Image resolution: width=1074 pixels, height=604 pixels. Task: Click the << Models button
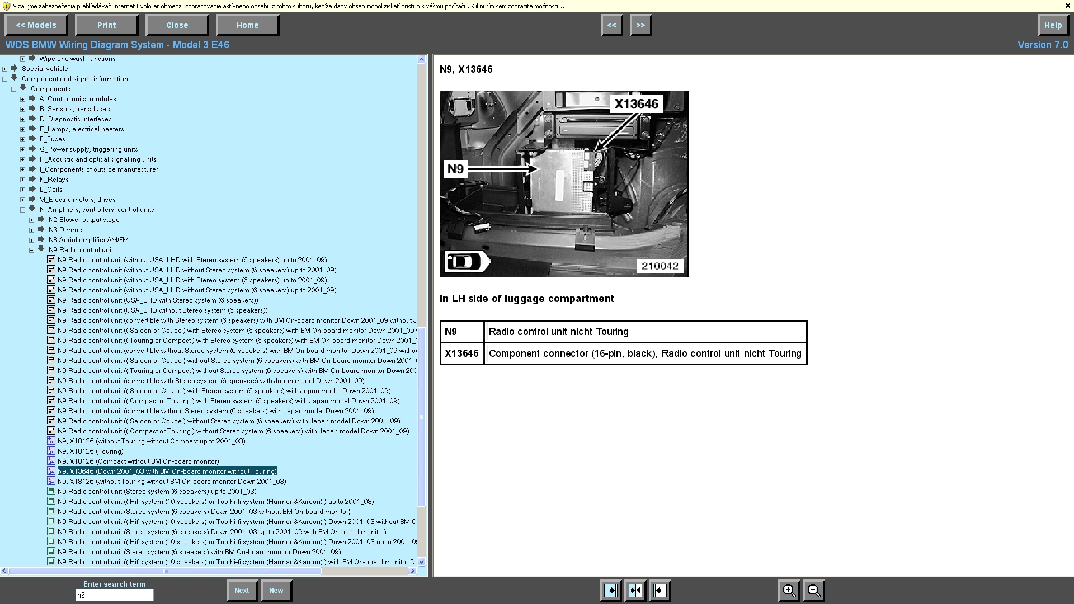[36, 25]
